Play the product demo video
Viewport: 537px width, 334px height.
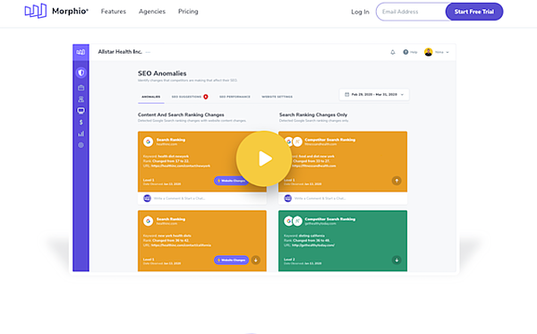[264, 158]
